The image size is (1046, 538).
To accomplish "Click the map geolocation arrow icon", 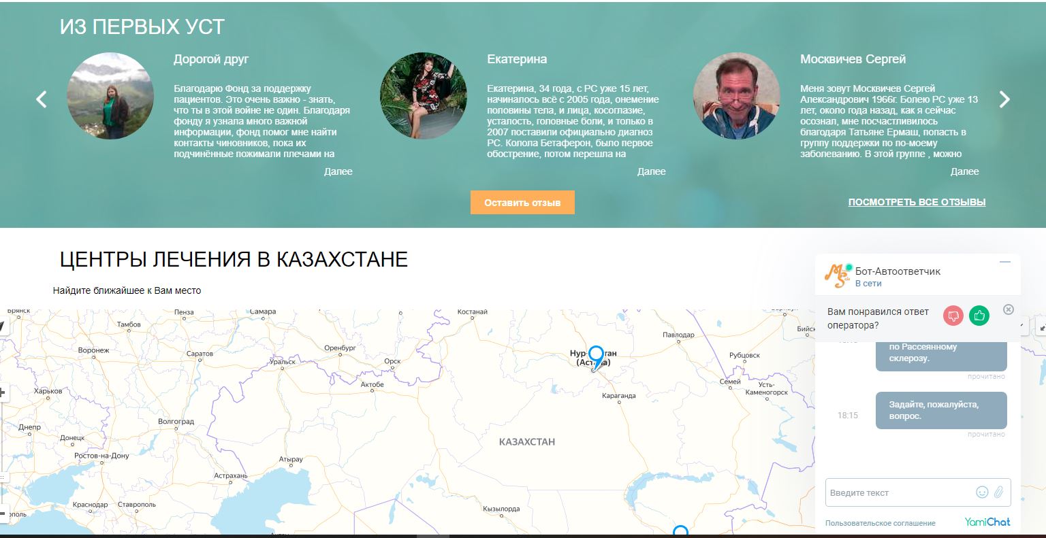I will (x=2, y=326).
